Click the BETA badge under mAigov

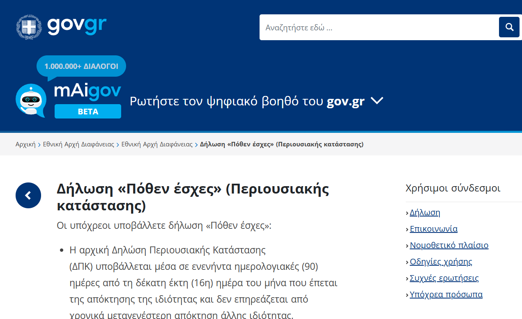(x=87, y=112)
